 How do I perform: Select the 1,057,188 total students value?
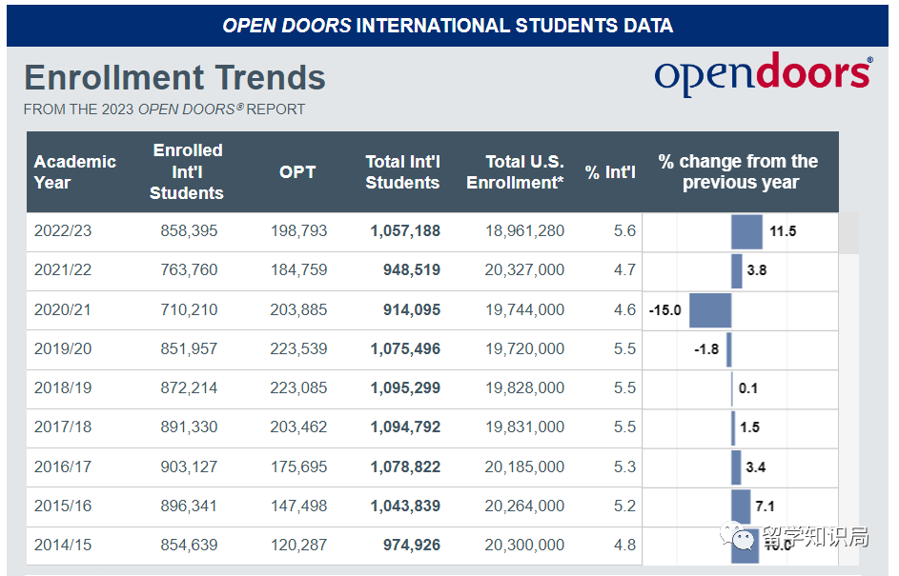(405, 231)
